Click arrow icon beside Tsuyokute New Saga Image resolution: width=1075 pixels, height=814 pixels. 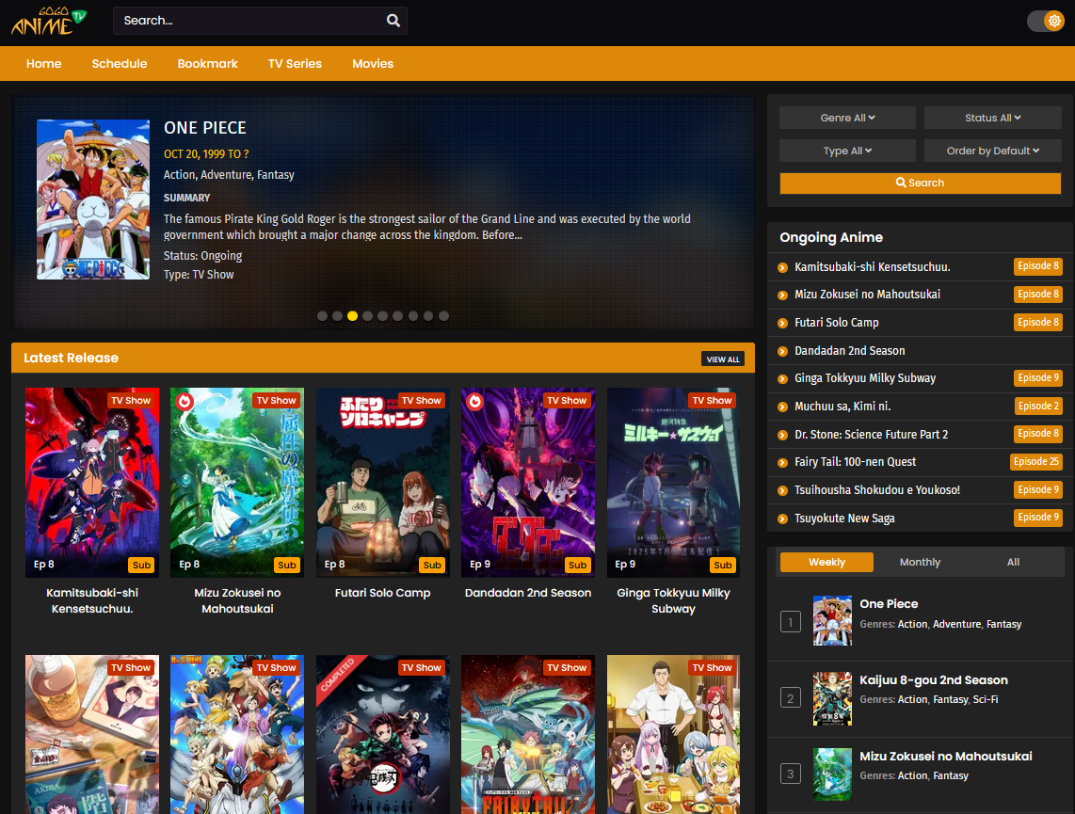point(782,519)
